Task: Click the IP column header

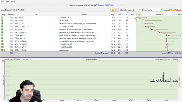Action: (37, 14)
